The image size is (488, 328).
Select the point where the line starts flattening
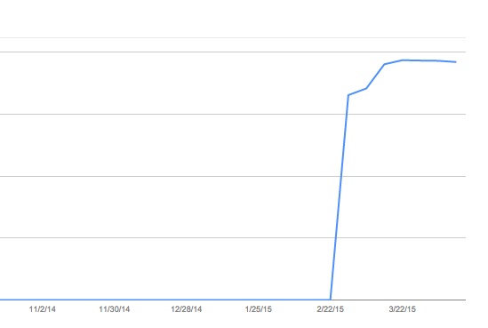(384, 64)
